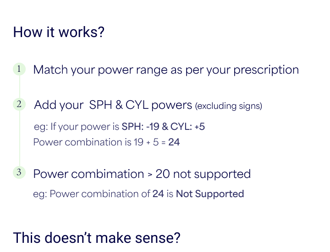Click "eg: Power combination of" example text
This screenshot has width=330, height=252.
point(92,194)
